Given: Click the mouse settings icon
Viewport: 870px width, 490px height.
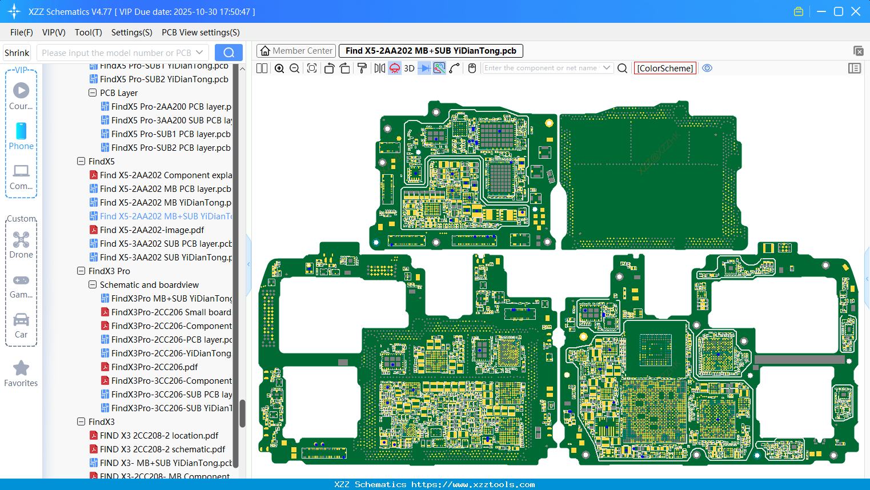Looking at the screenshot, I should pos(472,69).
